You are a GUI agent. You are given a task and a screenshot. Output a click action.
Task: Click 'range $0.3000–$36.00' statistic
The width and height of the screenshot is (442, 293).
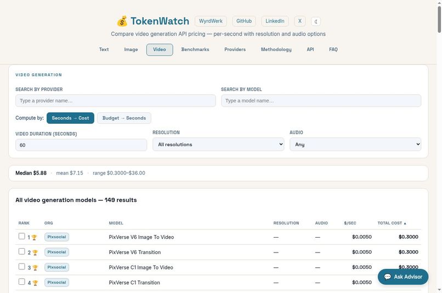tap(119, 173)
